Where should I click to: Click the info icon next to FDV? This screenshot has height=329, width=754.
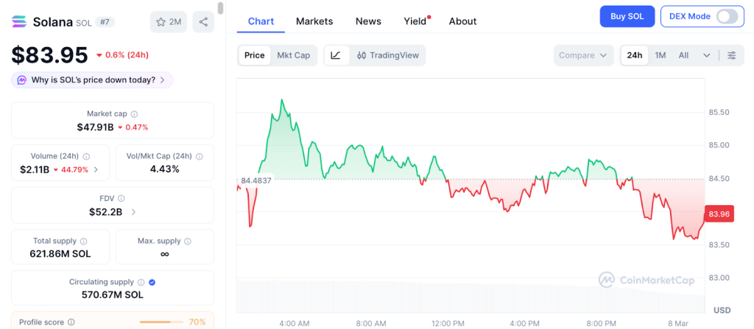pos(121,199)
